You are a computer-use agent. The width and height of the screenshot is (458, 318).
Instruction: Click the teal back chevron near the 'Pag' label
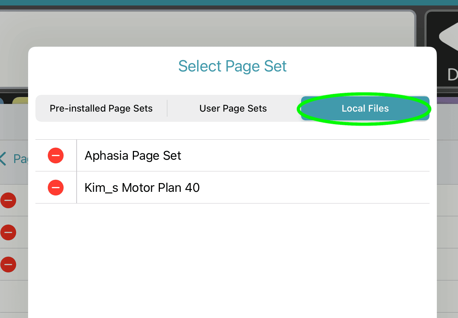[4, 158]
